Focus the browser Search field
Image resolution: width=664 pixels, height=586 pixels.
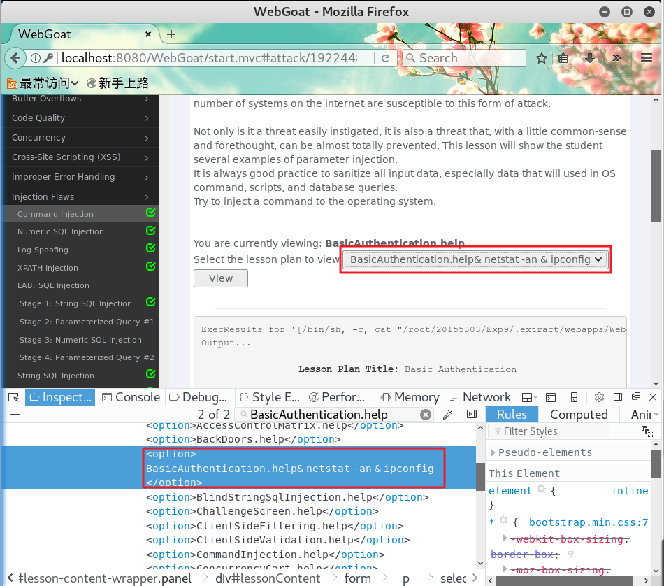[465, 58]
